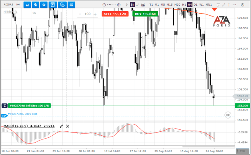The width and height of the screenshot is (251, 155).
Task: Remove MACD indicator with the X icon
Action: tap(67, 126)
